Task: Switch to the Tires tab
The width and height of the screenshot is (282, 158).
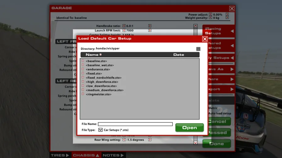Action: coord(60,155)
